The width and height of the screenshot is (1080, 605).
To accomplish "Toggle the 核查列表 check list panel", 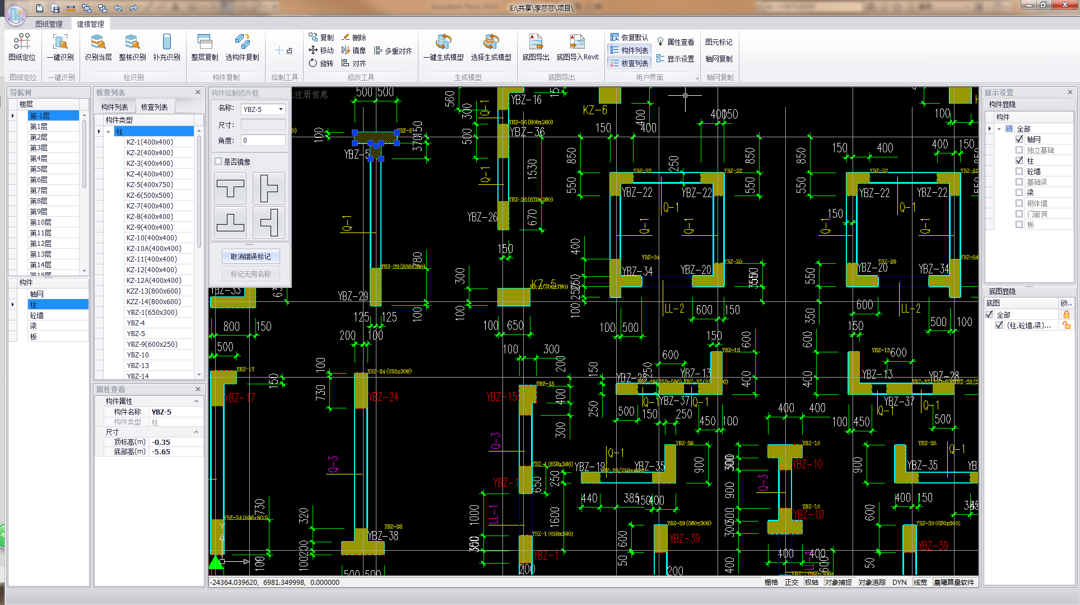I will pos(629,63).
